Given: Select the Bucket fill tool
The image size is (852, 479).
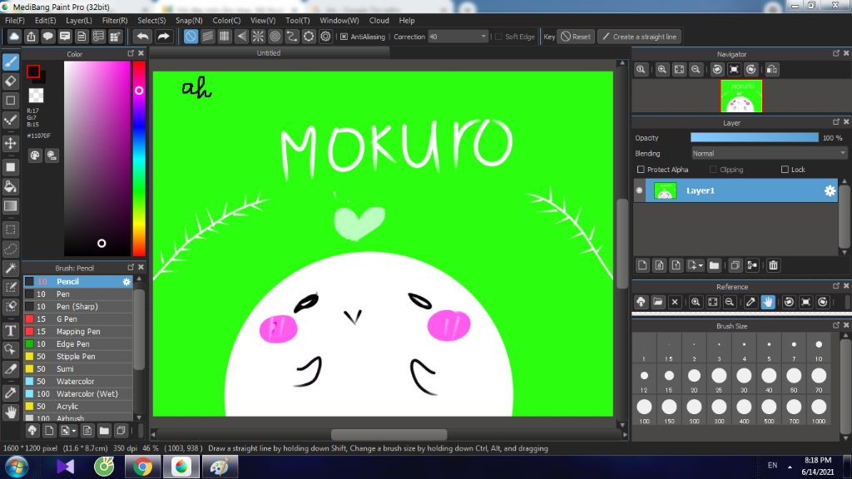Looking at the screenshot, I should pyautogui.click(x=10, y=187).
